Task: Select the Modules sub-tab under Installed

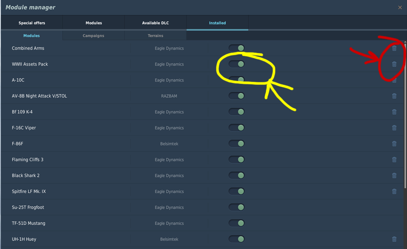Action: (32, 36)
